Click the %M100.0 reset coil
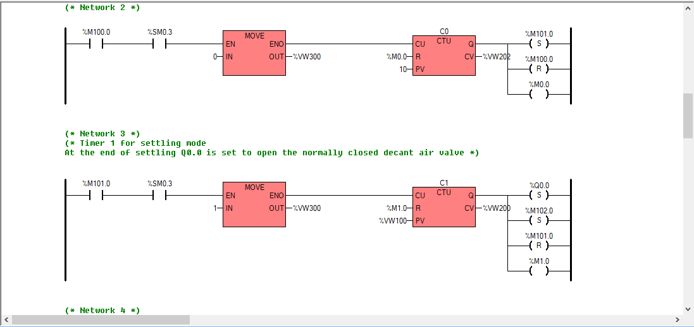The image size is (694, 327). coord(538,69)
